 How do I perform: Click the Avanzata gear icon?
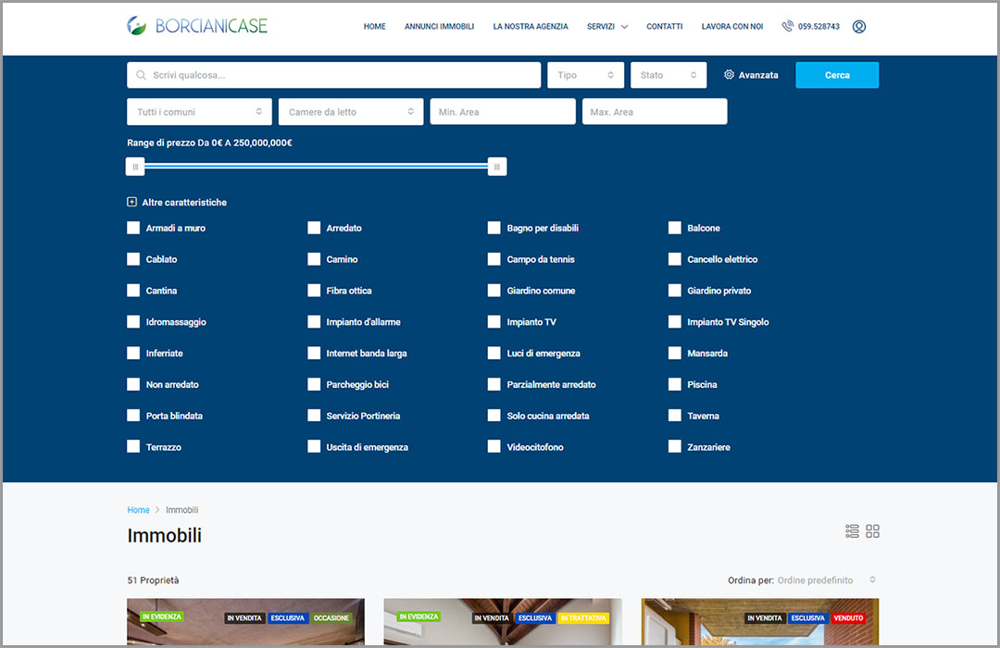coord(730,75)
